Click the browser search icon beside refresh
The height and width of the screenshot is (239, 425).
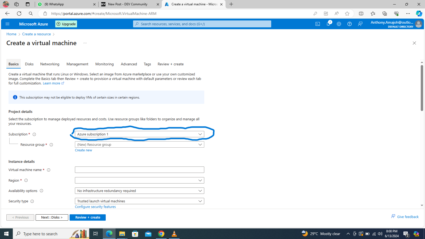[x=31, y=14]
